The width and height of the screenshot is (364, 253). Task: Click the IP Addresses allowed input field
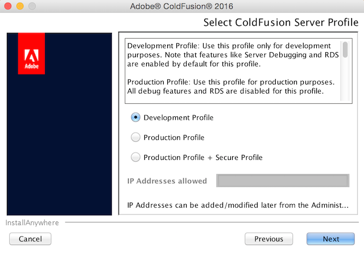point(283,180)
